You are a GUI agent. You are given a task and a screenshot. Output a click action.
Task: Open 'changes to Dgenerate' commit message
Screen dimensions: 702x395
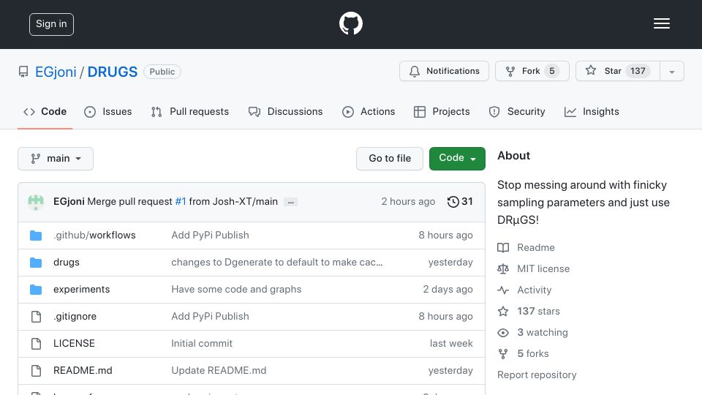277,263
